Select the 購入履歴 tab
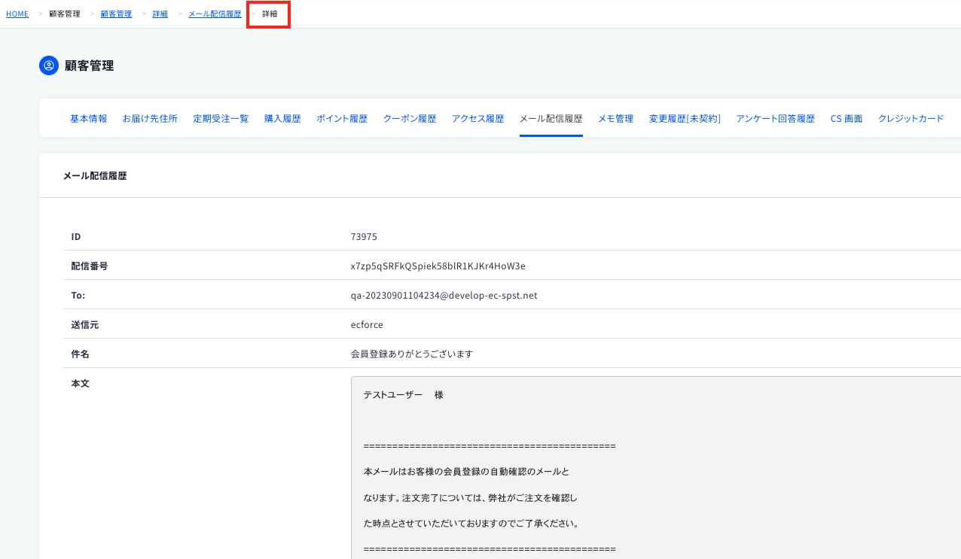This screenshot has height=559, width=961. coord(282,119)
